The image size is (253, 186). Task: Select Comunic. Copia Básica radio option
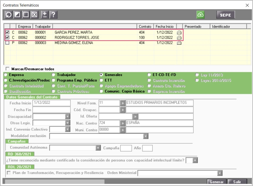pos(101,91)
